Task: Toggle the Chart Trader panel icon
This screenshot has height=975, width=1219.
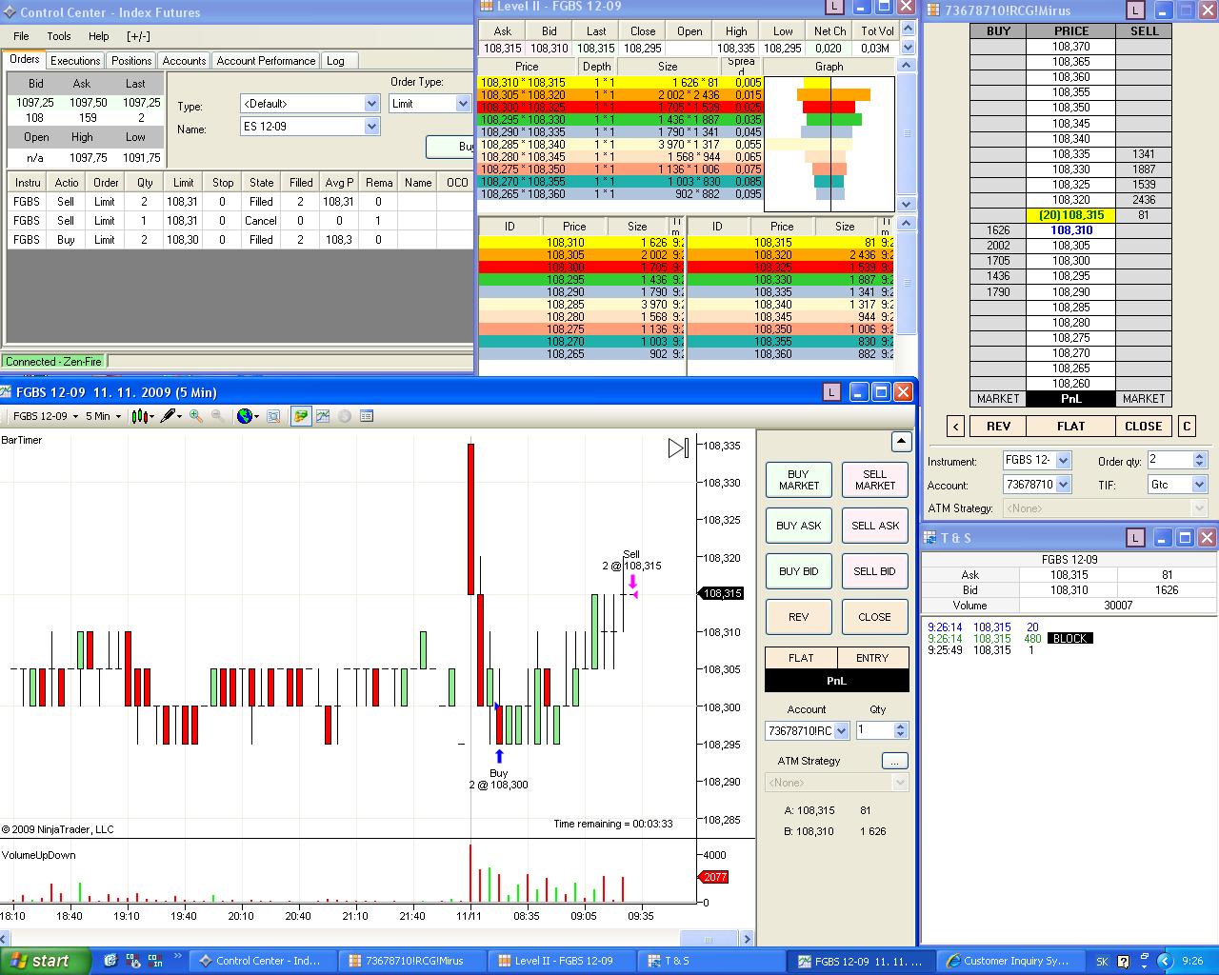Action: tap(301, 416)
